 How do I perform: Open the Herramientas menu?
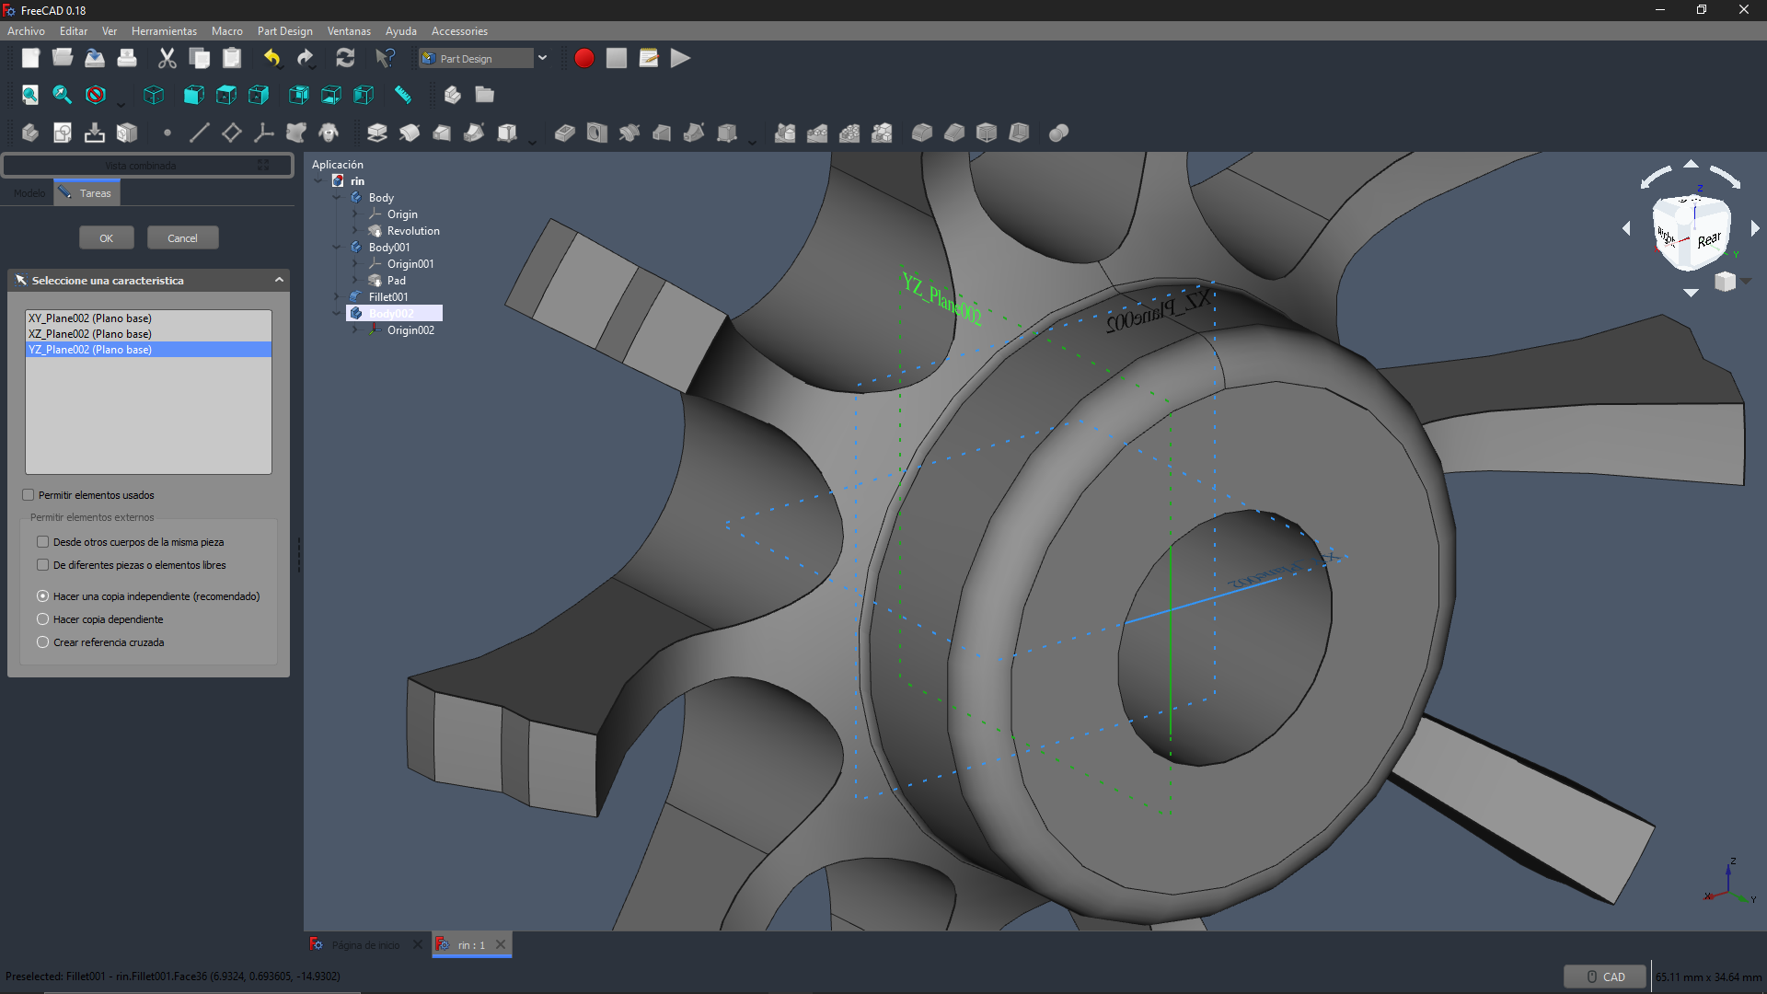164,31
